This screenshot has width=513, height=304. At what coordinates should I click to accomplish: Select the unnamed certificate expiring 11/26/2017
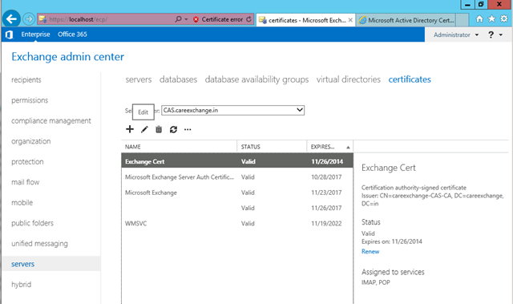237,208
